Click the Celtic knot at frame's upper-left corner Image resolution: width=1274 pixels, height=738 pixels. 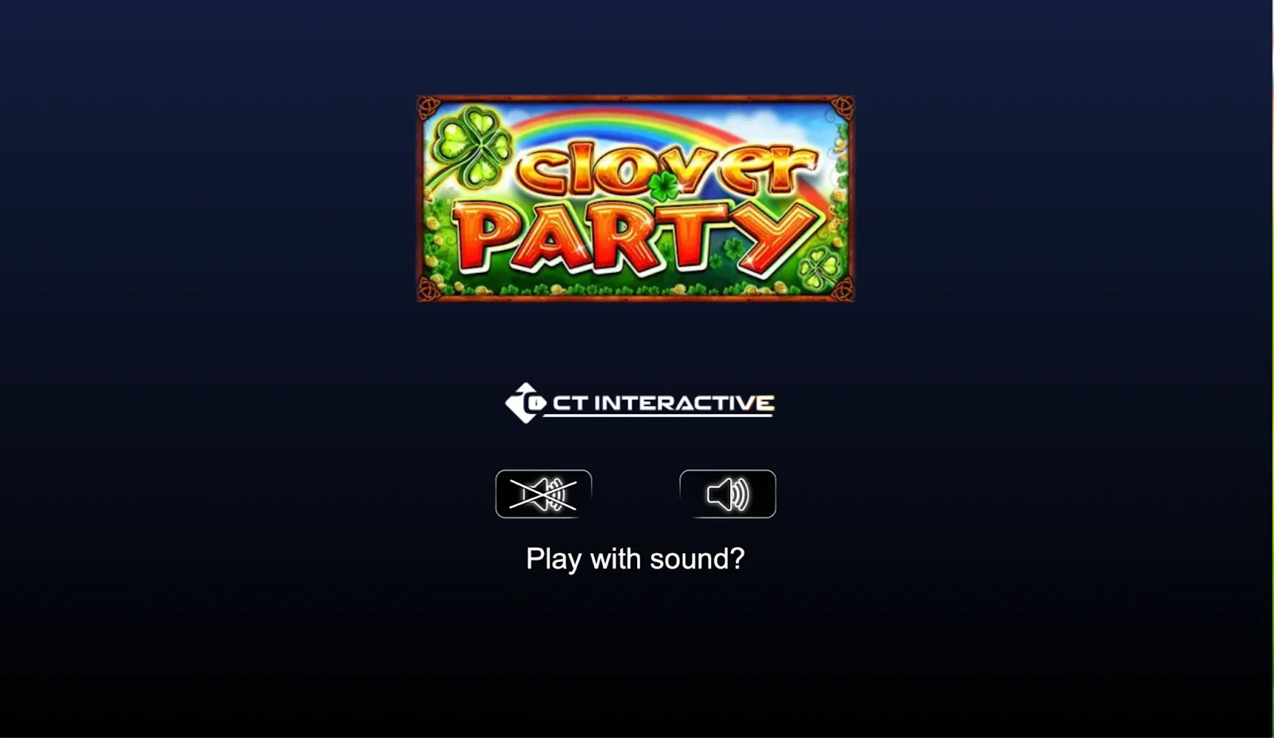[x=429, y=107]
